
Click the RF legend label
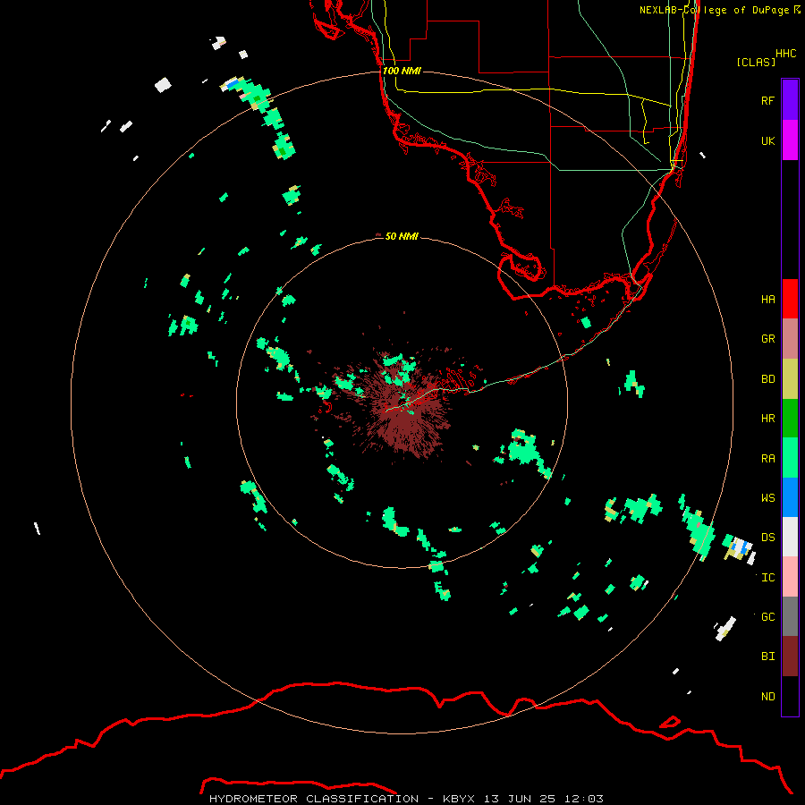pyautogui.click(x=767, y=100)
